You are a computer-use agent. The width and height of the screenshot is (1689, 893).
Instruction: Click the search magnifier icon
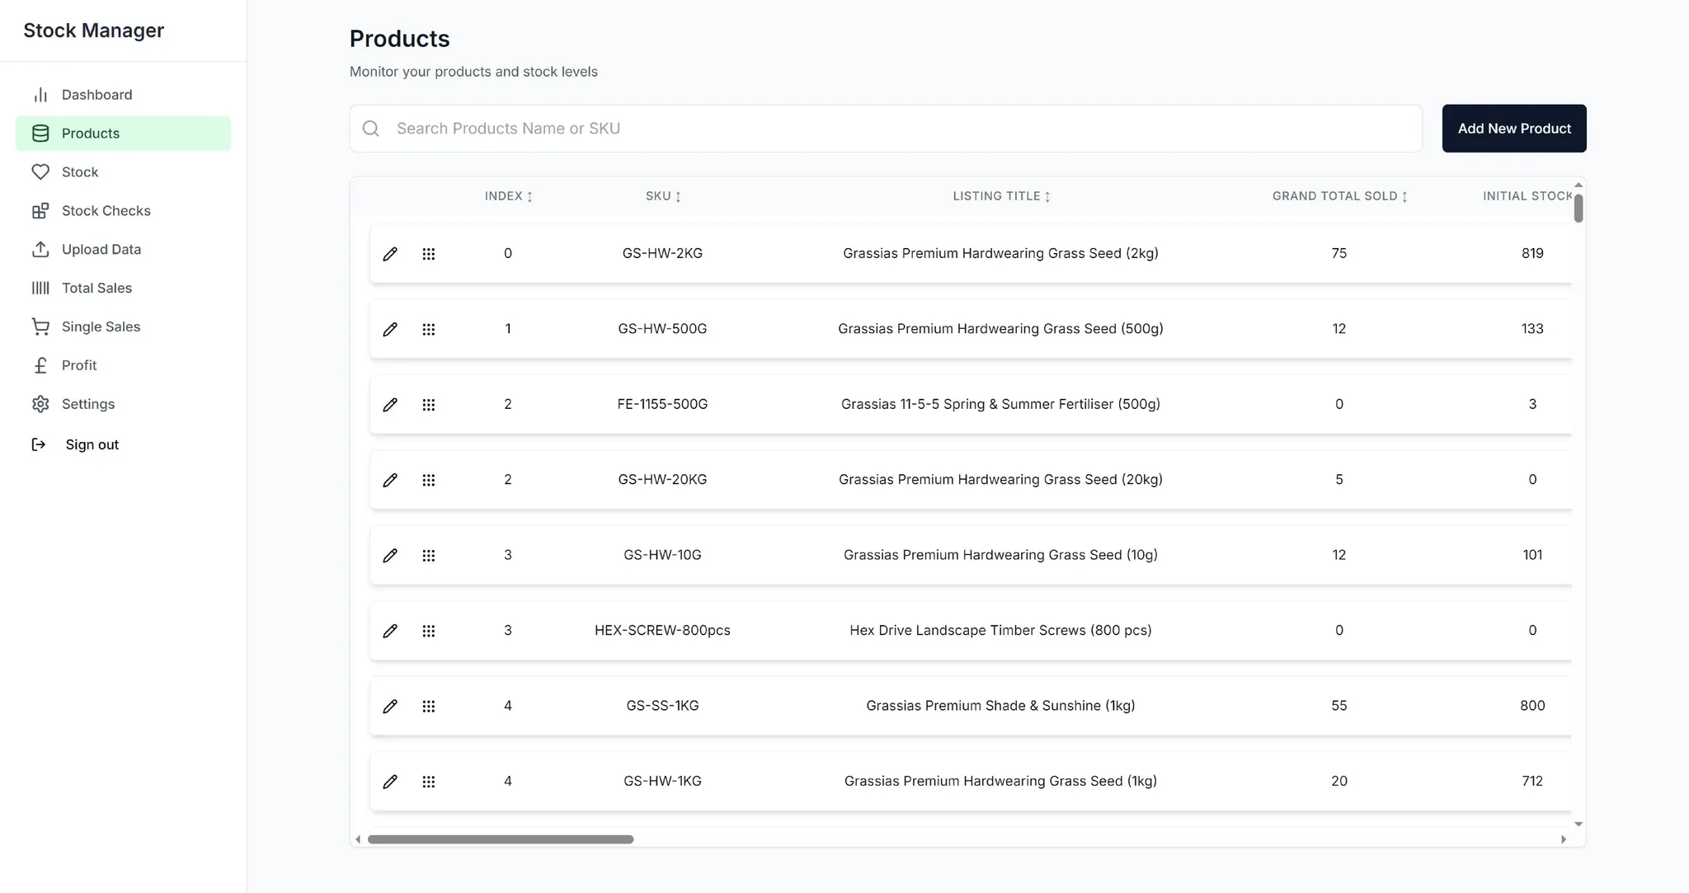pos(371,129)
